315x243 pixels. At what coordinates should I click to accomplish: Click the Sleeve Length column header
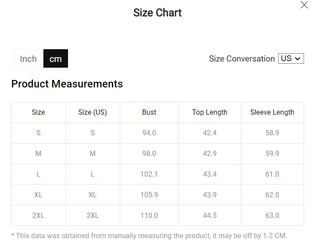[272, 112]
